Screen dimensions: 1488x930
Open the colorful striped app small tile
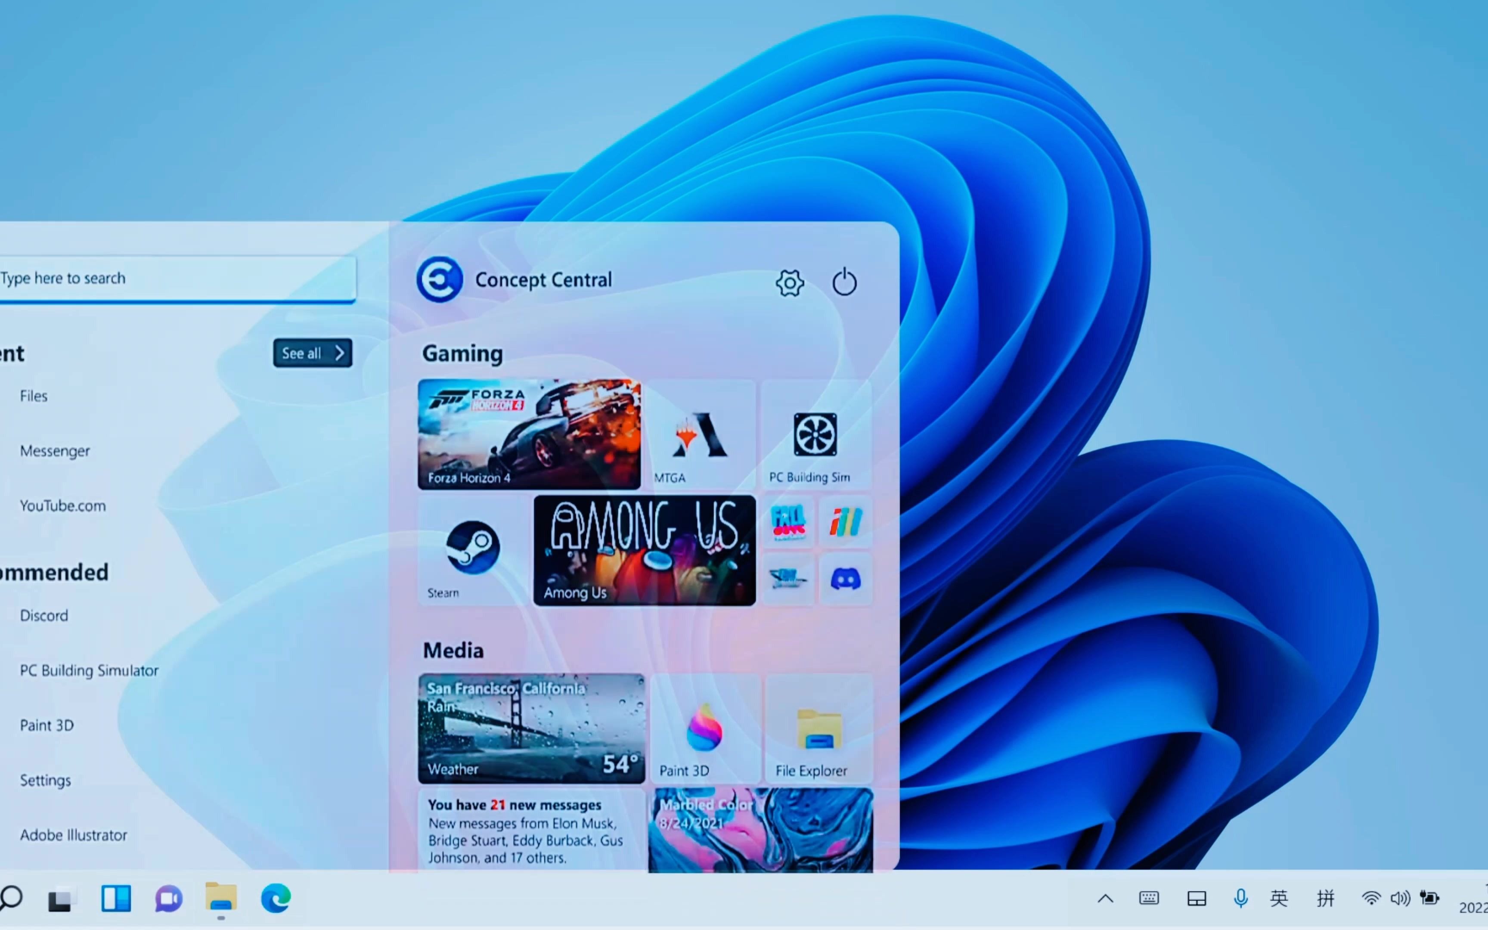tap(846, 522)
